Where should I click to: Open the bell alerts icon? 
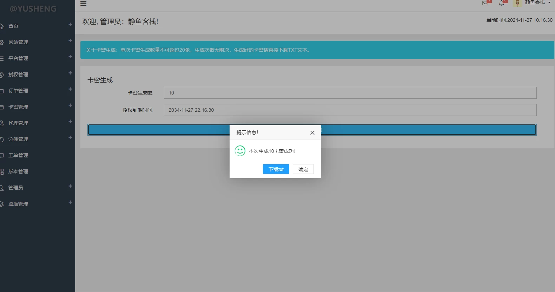click(x=501, y=3)
